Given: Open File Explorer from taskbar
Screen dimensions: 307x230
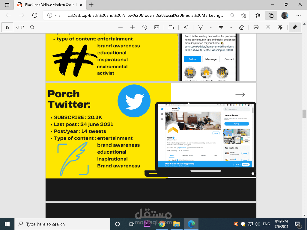Looking at the screenshot, I should 176,224.
